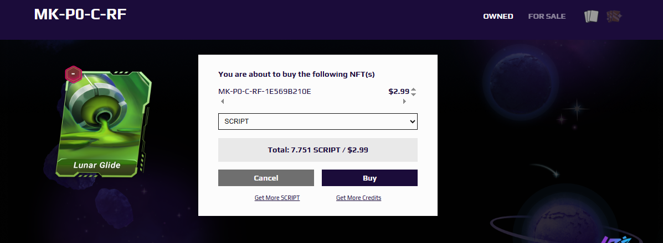663x243 pixels.
Task: Click the MK-P0-C-RF page title
Action: point(80,14)
